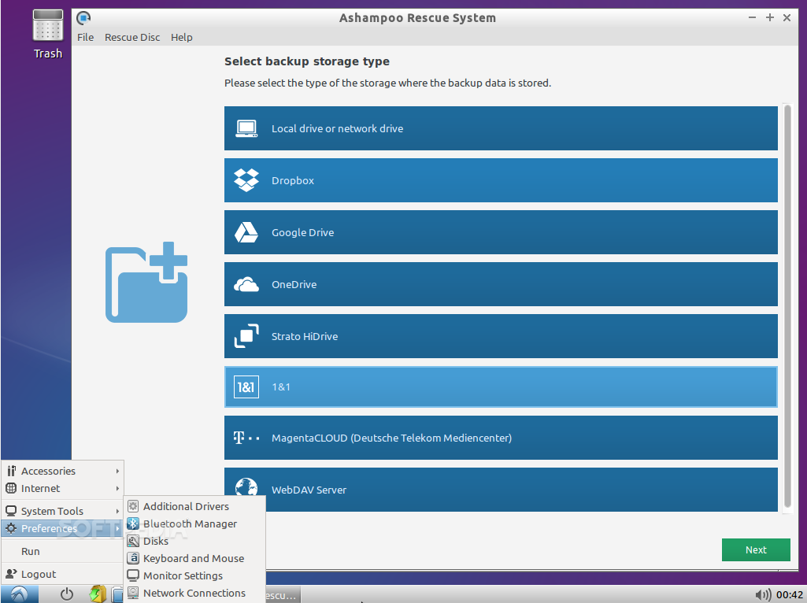This screenshot has width=807, height=603.
Task: Click the Ashampoo app icon in title bar
Action: click(x=83, y=19)
